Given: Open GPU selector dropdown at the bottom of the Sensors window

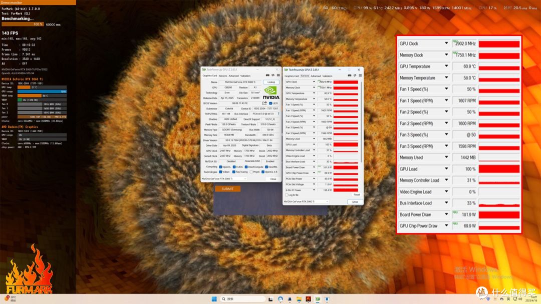Looking at the screenshot, I should click(x=306, y=201).
